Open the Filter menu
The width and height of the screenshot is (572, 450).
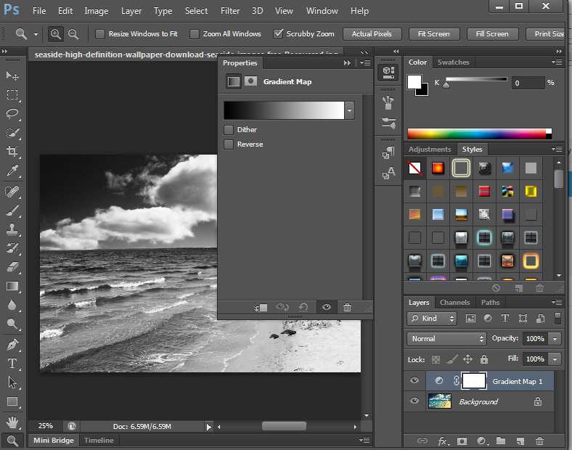[230, 11]
